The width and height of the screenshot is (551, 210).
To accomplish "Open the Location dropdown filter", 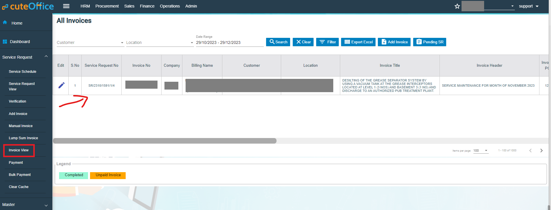I will [160, 42].
